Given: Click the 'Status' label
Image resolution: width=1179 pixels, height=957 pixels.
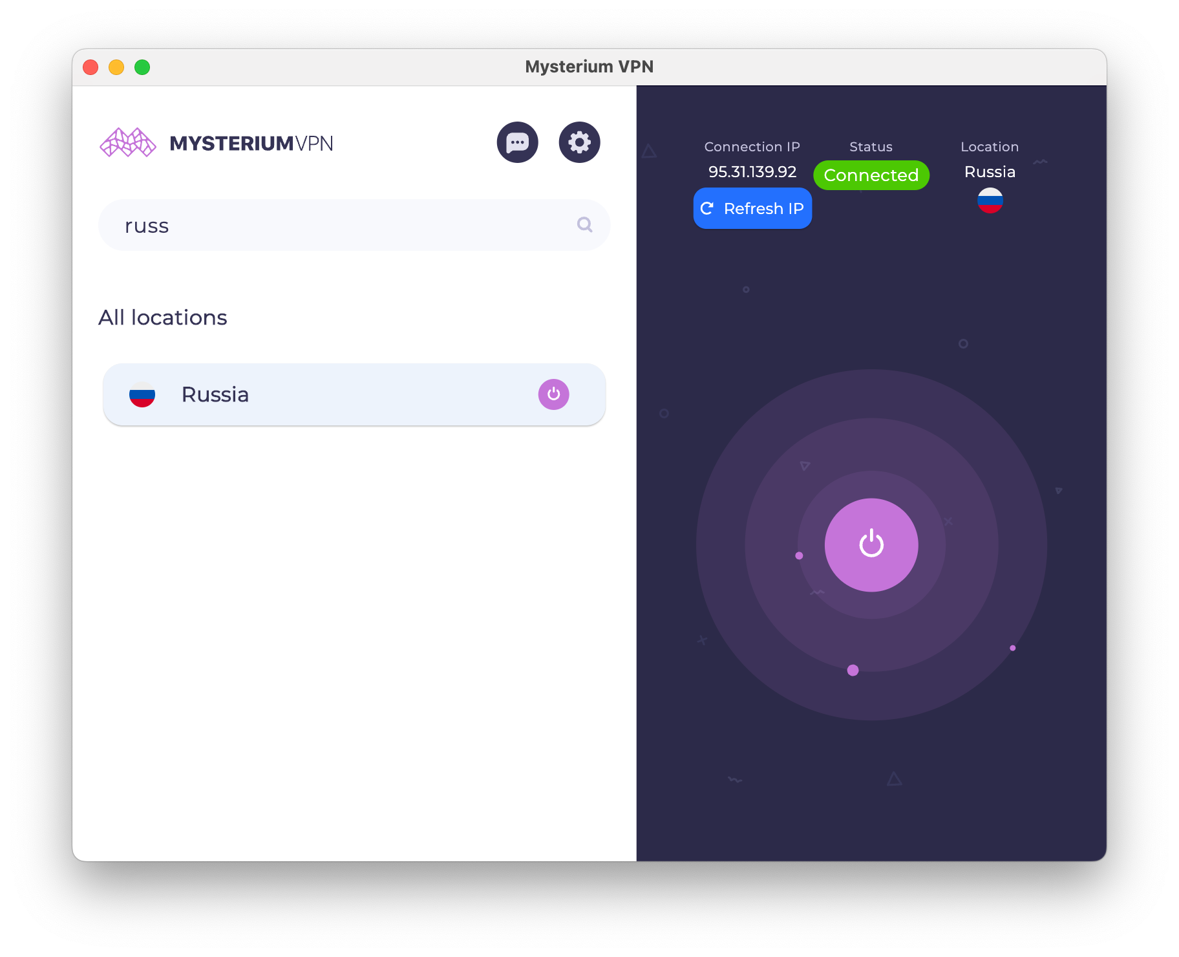Looking at the screenshot, I should [x=871, y=147].
